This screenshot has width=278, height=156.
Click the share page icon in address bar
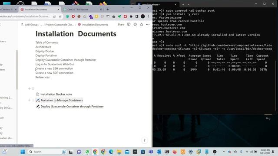click(54, 16)
